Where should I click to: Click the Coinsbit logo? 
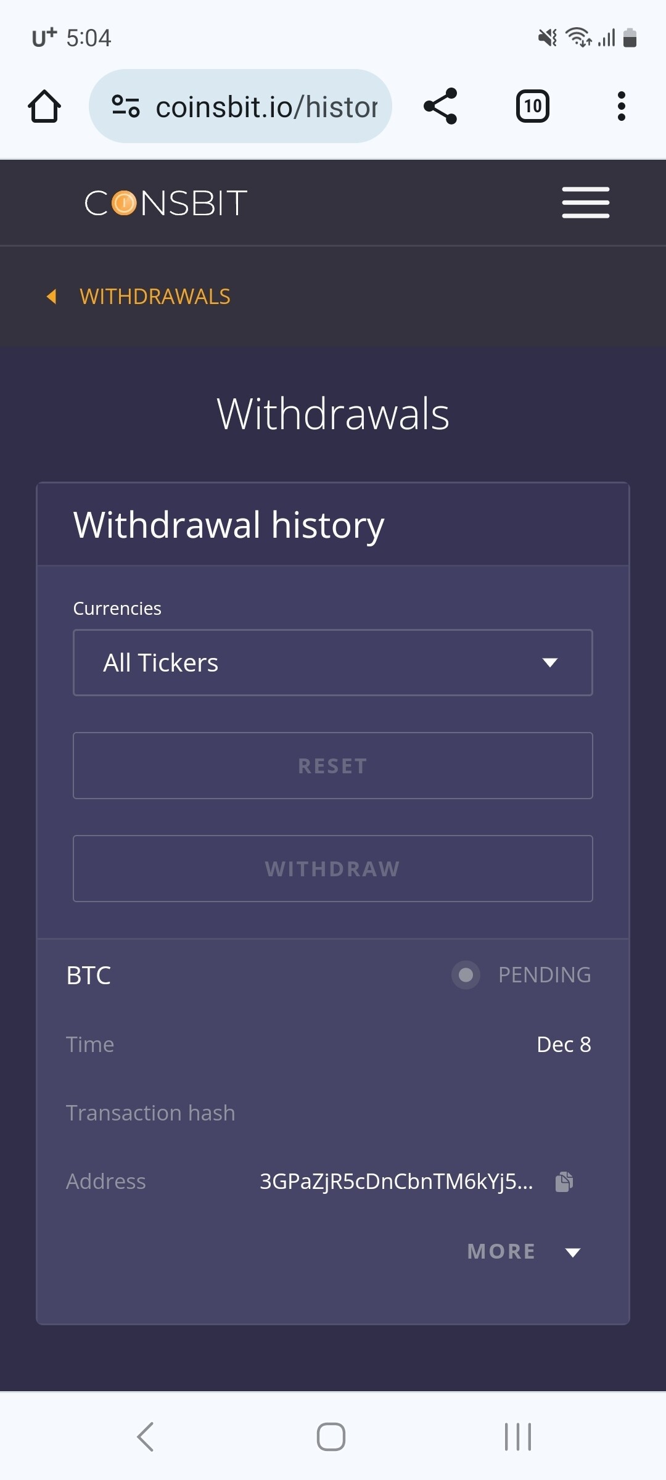166,203
